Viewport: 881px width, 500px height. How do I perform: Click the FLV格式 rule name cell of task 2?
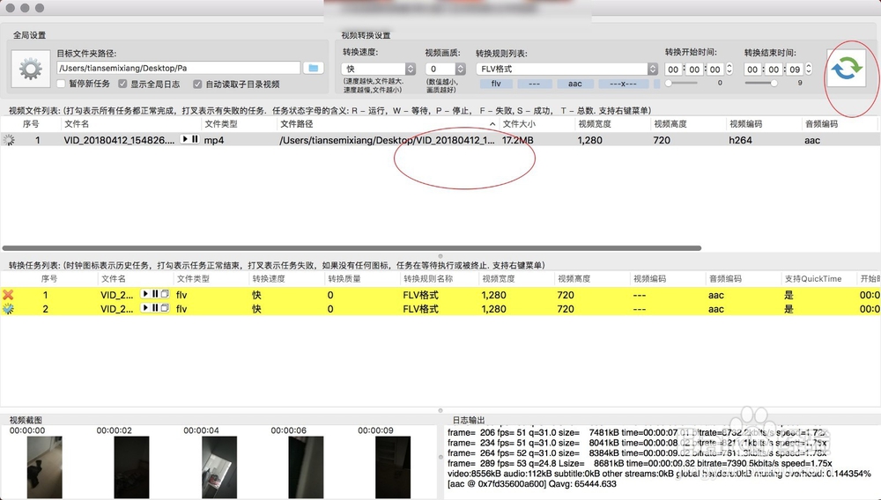coord(420,309)
